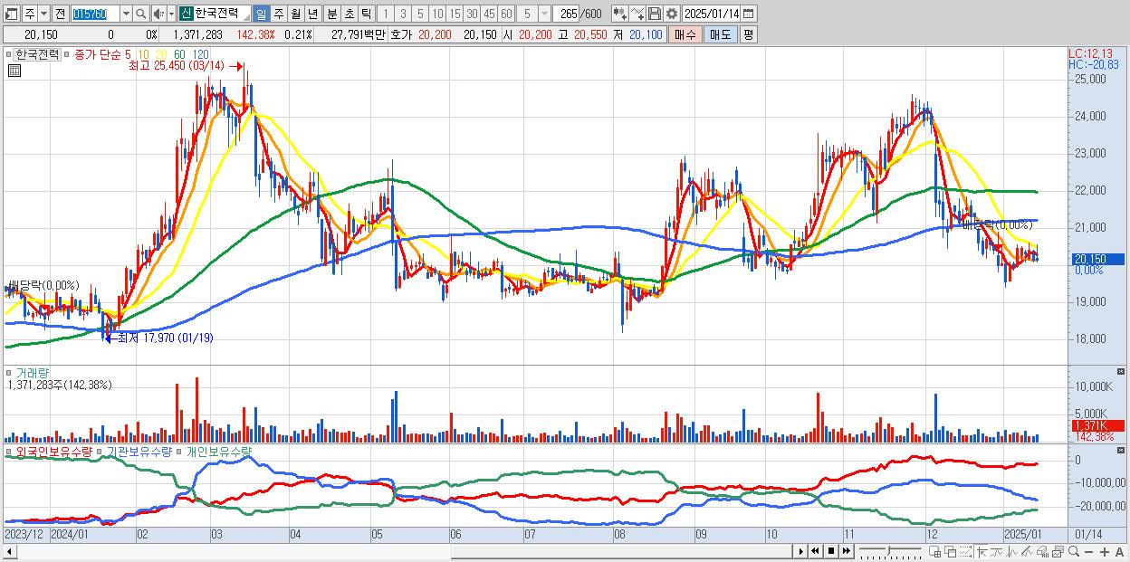This screenshot has height=562, width=1130.
Task: Click chart stop button
Action: click(831, 551)
